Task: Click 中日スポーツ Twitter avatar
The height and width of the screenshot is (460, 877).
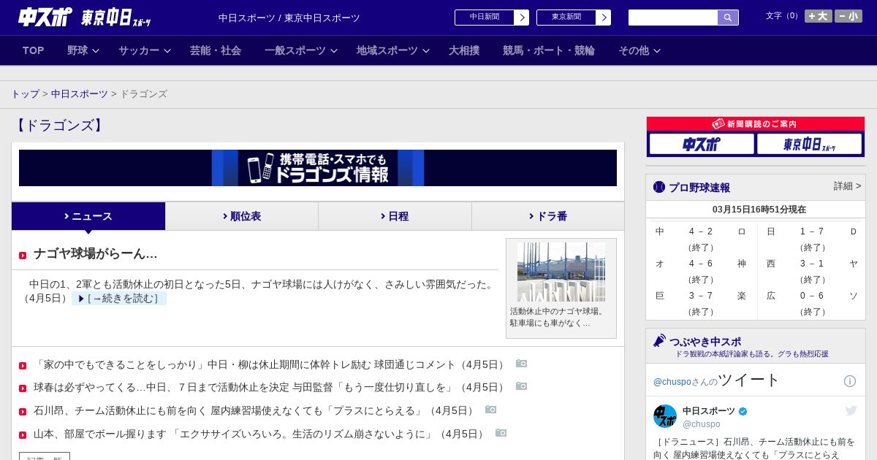Action: click(665, 416)
